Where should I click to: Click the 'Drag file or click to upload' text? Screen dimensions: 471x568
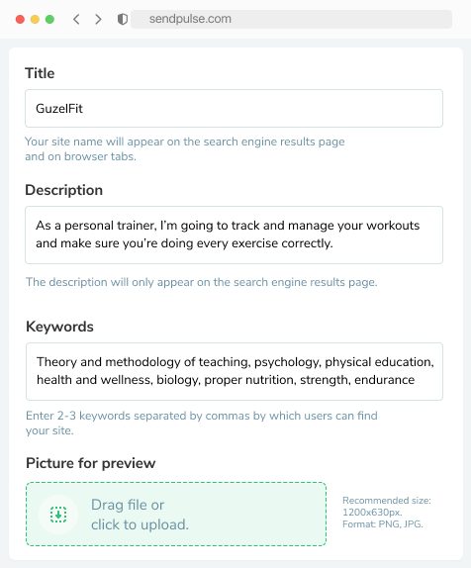140,515
